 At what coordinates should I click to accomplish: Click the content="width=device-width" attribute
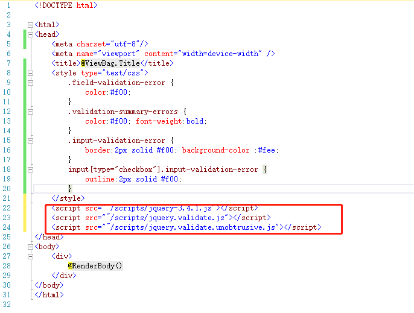point(203,54)
